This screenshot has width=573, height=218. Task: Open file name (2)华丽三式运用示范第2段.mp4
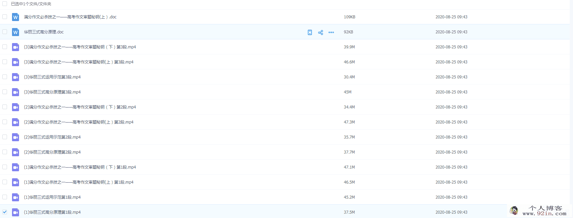52,137
